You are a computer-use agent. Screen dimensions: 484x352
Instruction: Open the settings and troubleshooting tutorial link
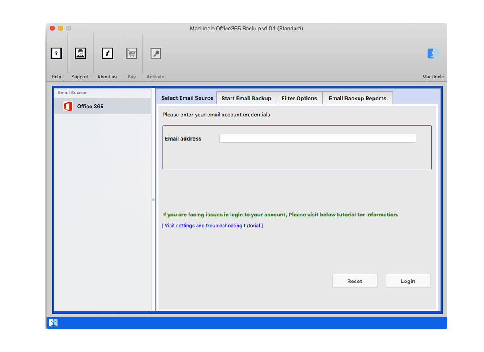[x=212, y=225]
